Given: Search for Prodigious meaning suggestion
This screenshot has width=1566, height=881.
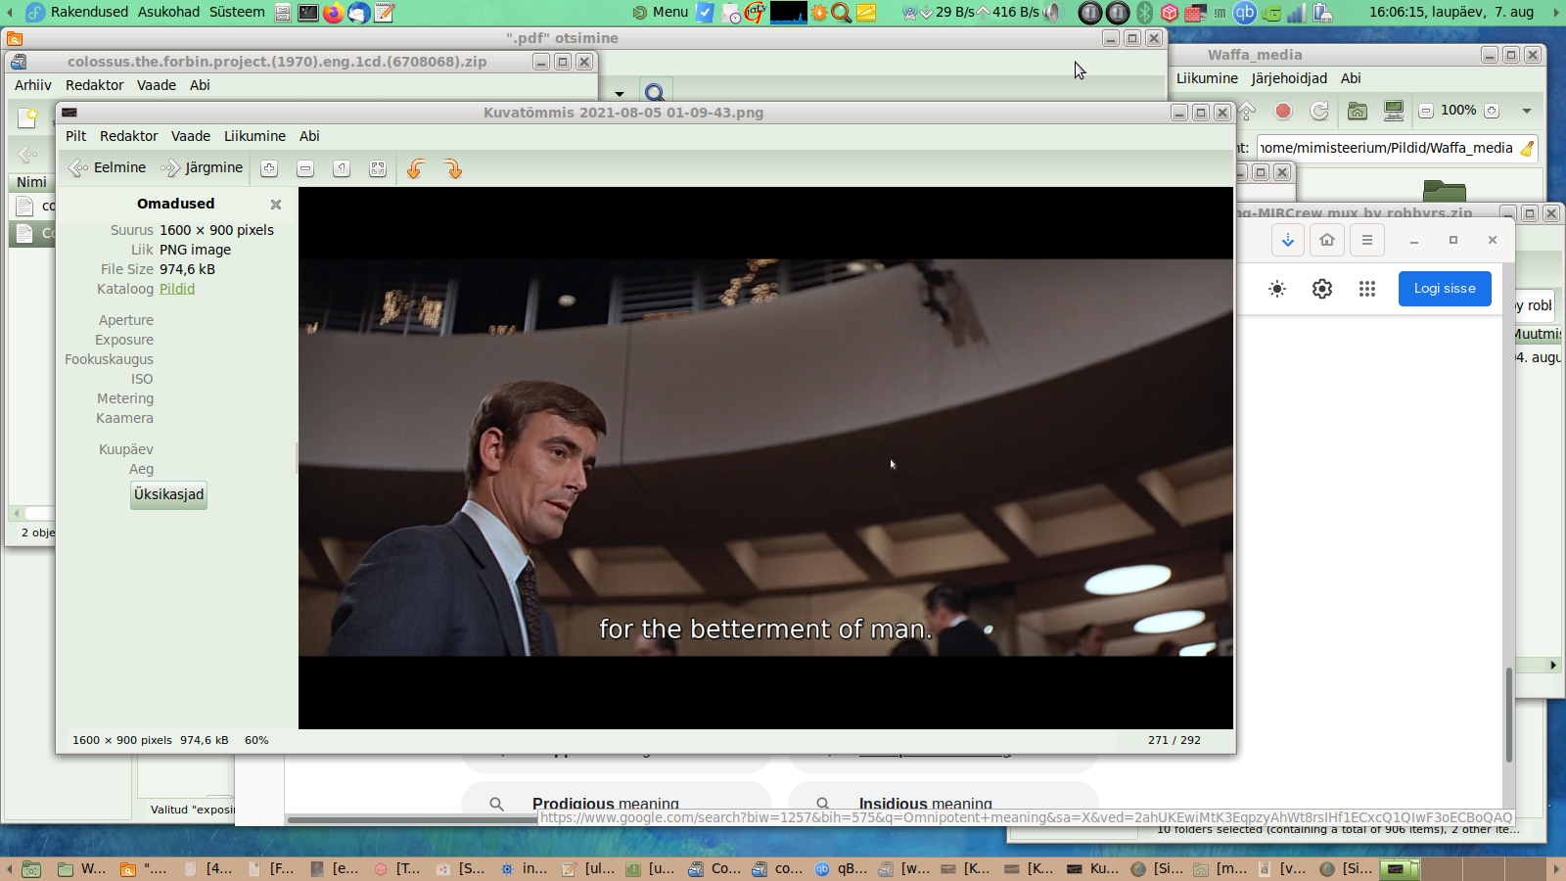Looking at the screenshot, I should pos(617,803).
